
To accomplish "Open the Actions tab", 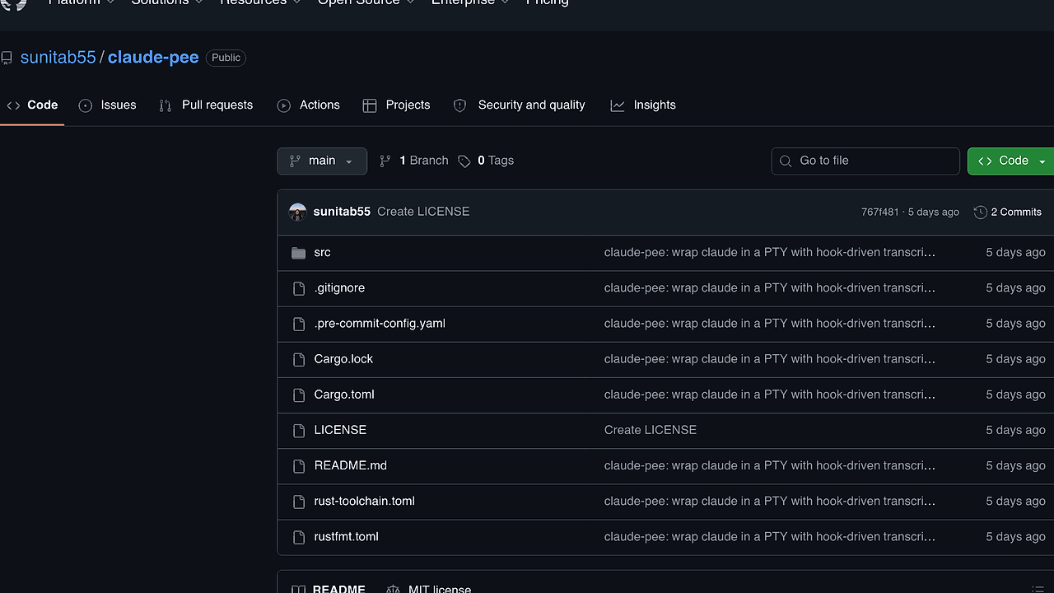I will [309, 105].
